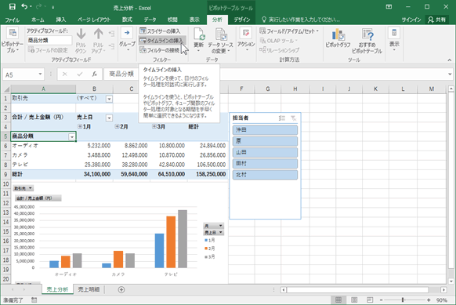Open the chart 売上日 field button
Screen dimensions: 456x305
(213, 232)
